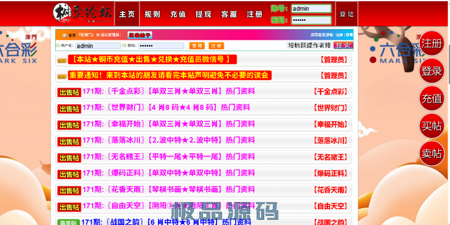This screenshot has width=450, height=225.
Task: Focus the 密码 field beside the 用户名 field
Action: 161,46
